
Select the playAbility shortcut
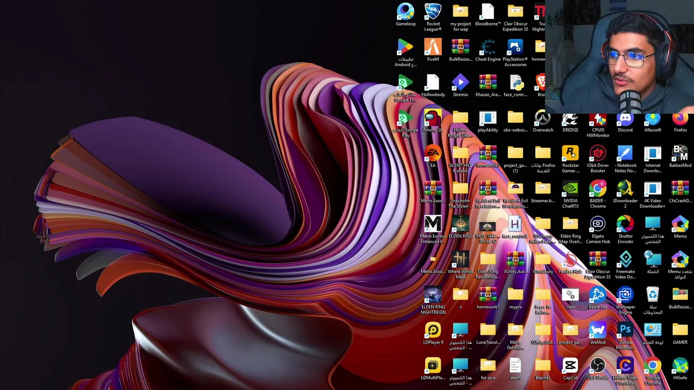tap(488, 121)
